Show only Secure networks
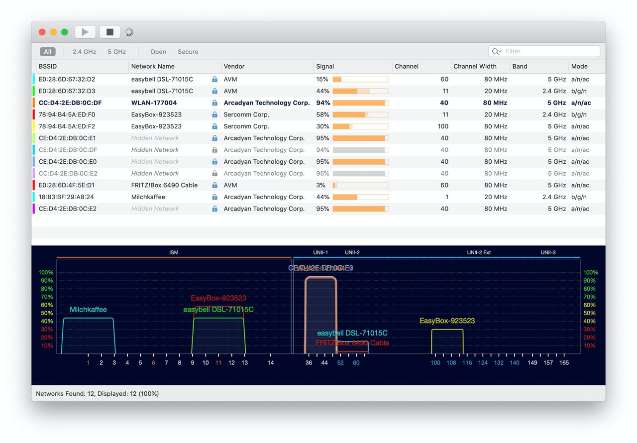 [x=188, y=52]
